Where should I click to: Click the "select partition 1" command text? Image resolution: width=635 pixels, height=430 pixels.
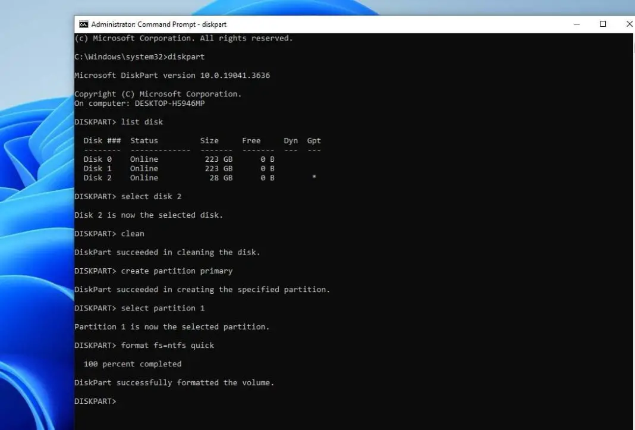(x=161, y=307)
